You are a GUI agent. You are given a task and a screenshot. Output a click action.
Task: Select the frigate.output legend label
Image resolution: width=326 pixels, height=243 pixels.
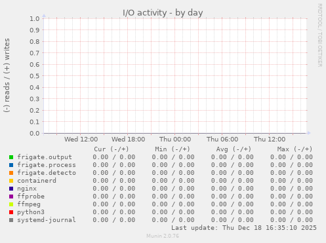45,157
